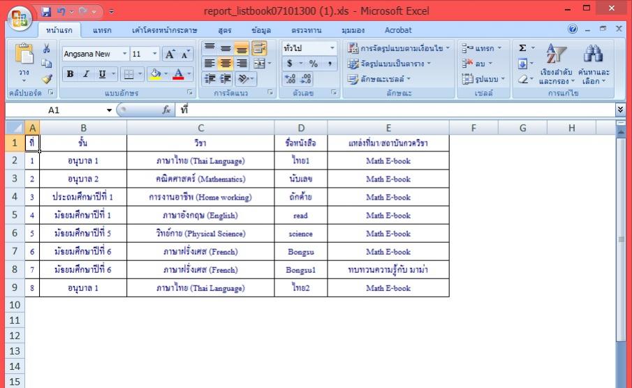
Task: Click the Clear eraser icon
Action: (523, 79)
